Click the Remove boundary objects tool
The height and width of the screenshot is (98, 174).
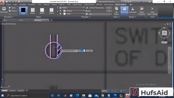click(x=13, y=11)
